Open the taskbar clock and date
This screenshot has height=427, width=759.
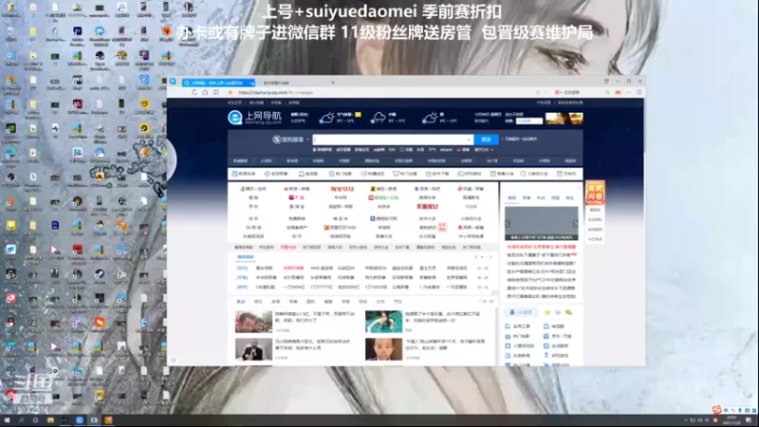[731, 419]
